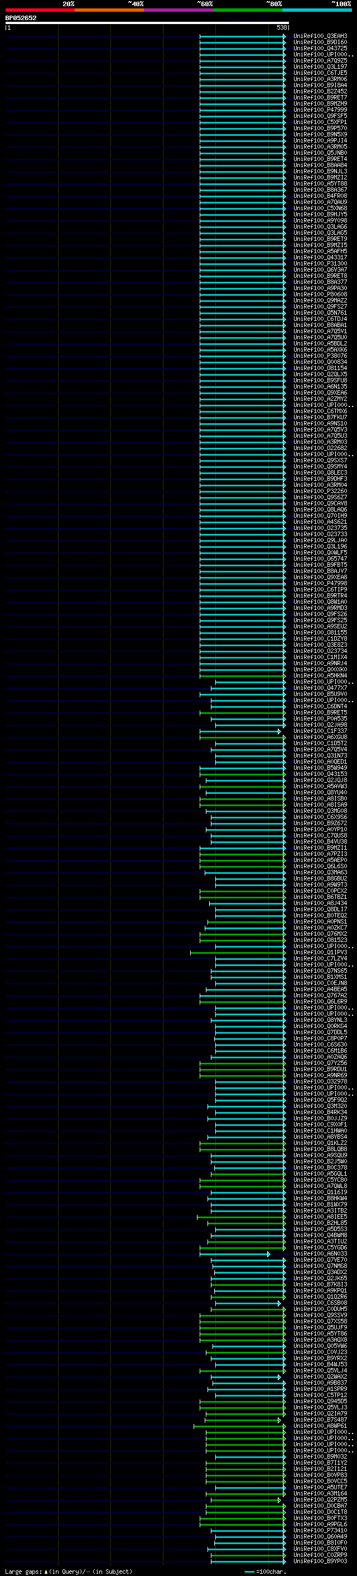
Task: Select the UniRef100_B9RET4 label
Action: pos(320,159)
